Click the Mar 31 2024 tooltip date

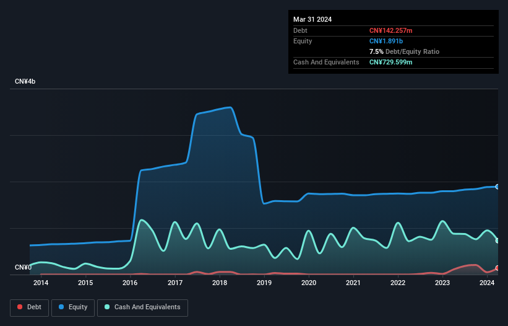click(312, 19)
